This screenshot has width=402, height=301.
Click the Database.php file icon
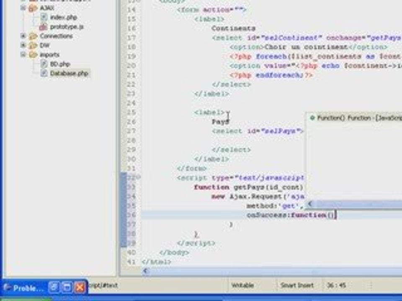44,73
